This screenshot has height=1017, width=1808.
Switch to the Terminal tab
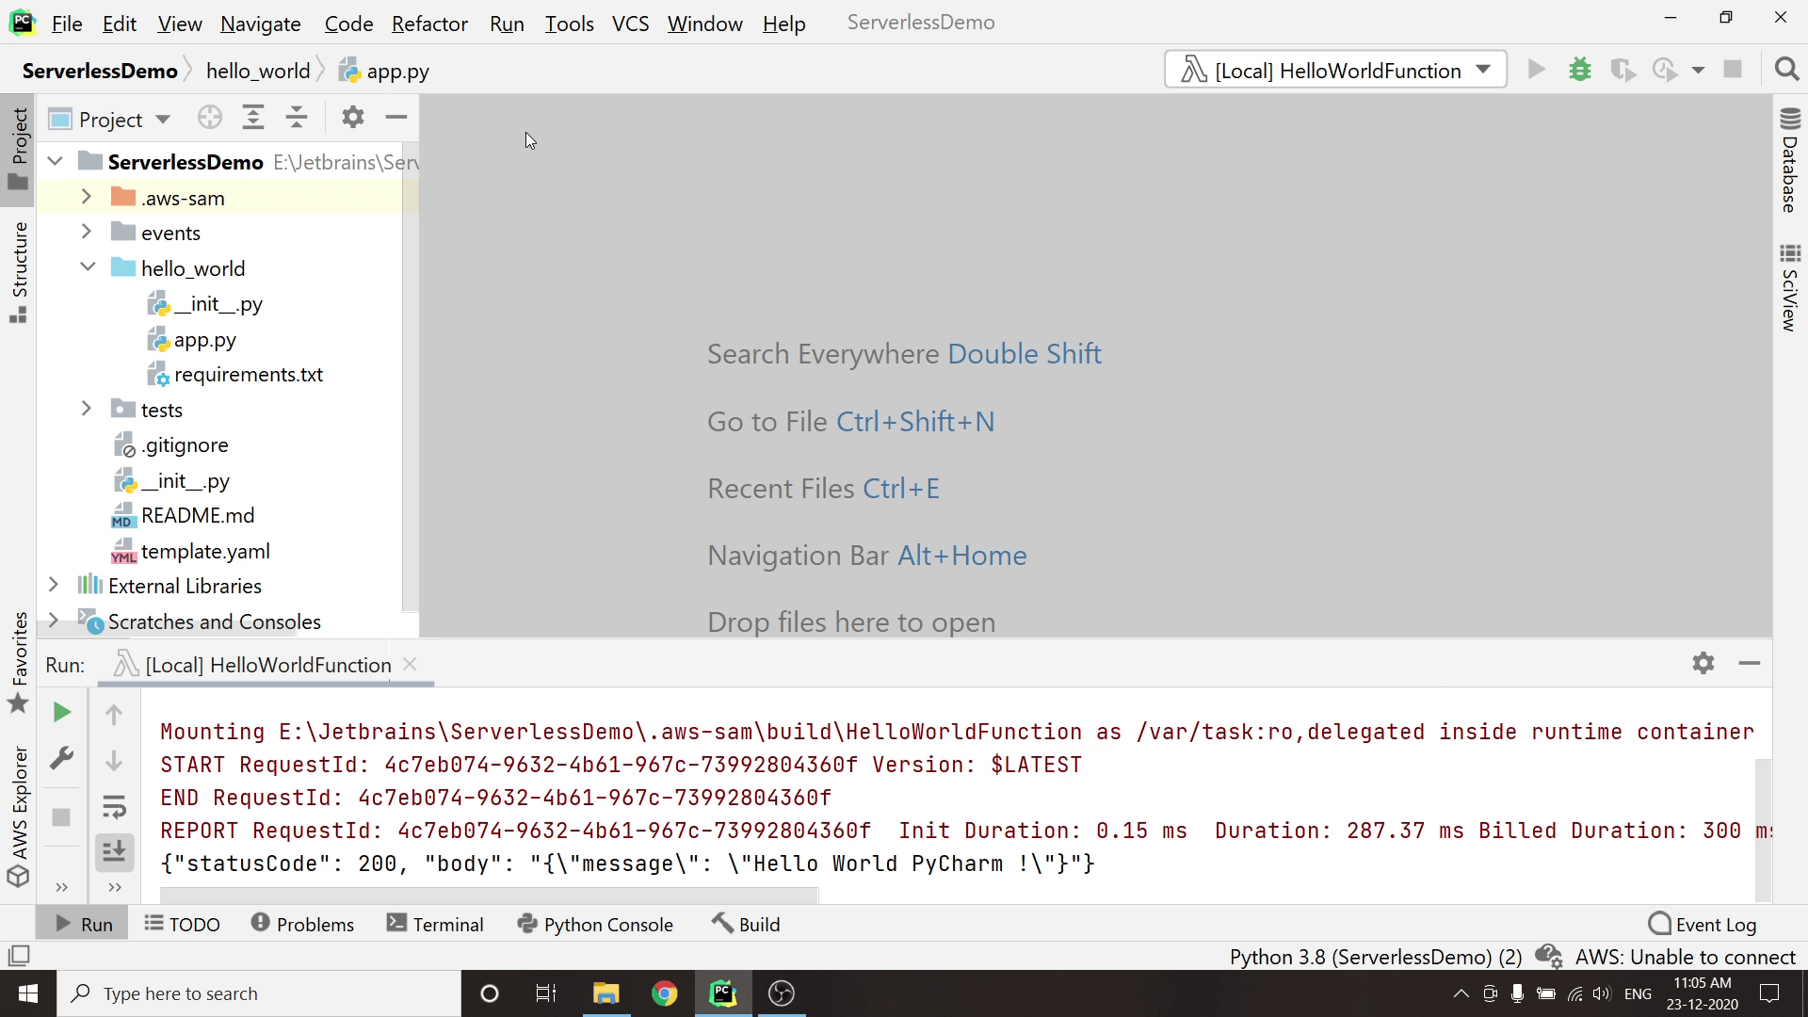435,925
